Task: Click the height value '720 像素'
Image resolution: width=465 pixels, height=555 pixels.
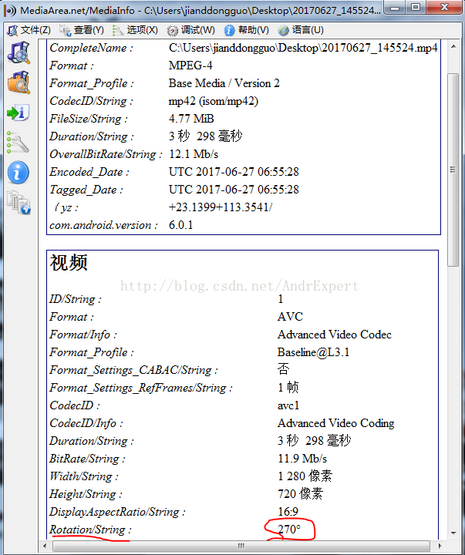Action: (x=300, y=494)
